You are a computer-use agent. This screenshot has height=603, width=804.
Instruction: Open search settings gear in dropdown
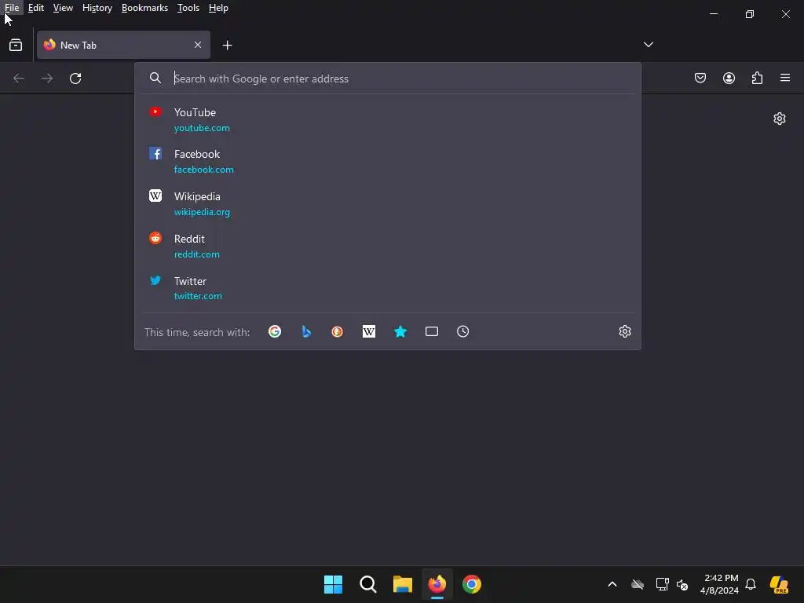pyautogui.click(x=624, y=332)
